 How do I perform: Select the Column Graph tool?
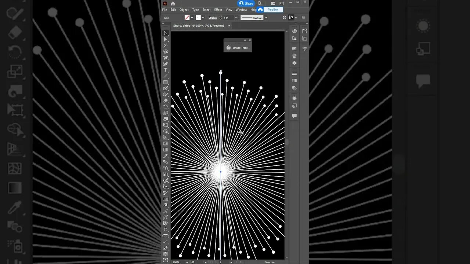[166, 174]
